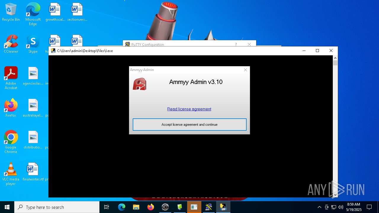Maximize the l.exe console window
The height and width of the screenshot is (213, 379).
[x=317, y=51]
